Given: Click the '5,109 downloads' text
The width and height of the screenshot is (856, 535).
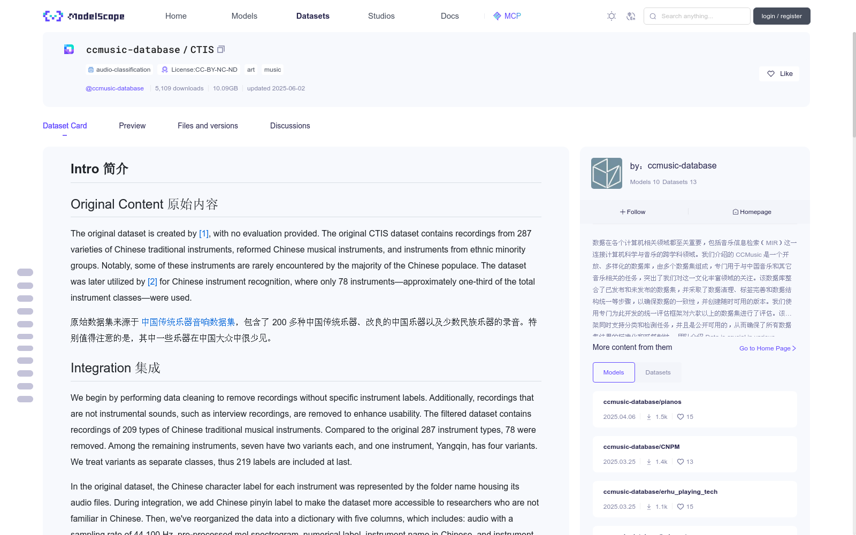Looking at the screenshot, I should [x=179, y=88].
